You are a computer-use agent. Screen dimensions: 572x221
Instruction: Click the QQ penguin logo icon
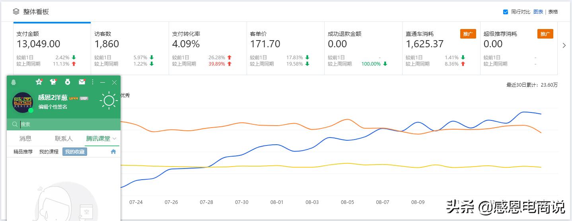pyautogui.click(x=14, y=82)
